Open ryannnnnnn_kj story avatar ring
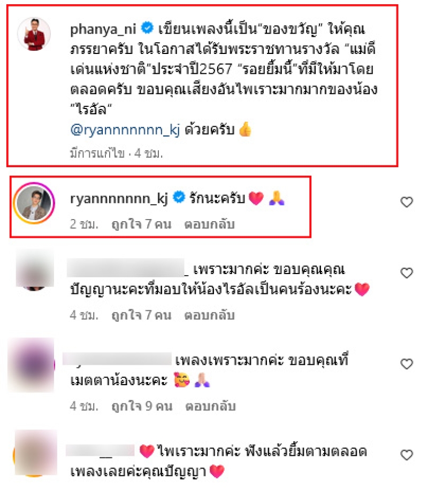The height and width of the screenshot is (491, 428). pyautogui.click(x=34, y=203)
